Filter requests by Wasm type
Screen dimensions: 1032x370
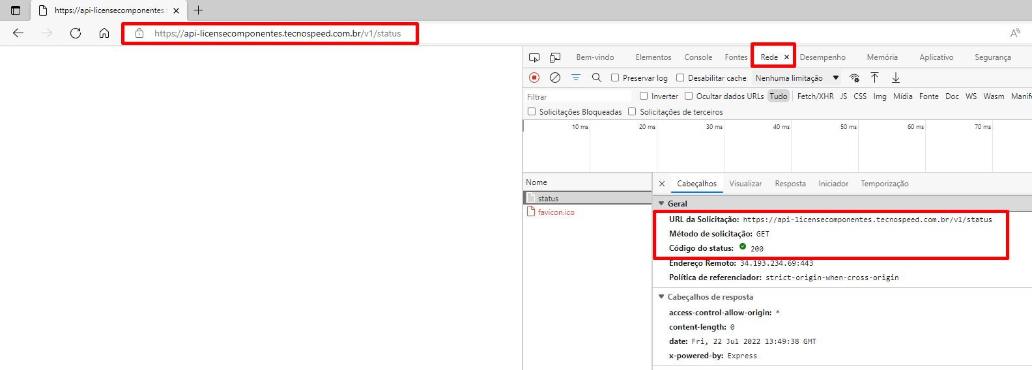pos(994,96)
